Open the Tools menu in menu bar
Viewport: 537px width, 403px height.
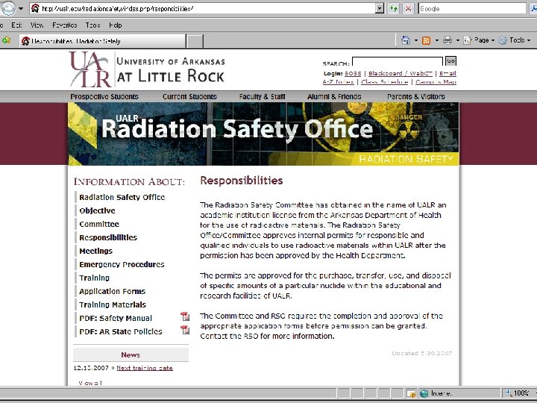(x=92, y=25)
